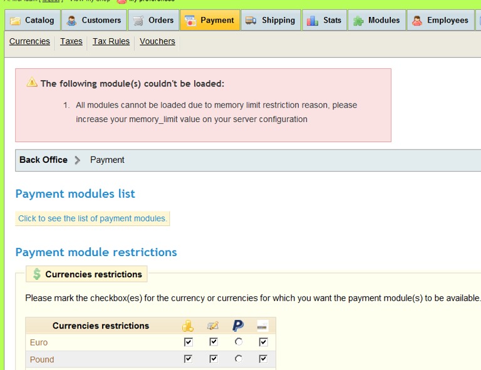Open the Stats tab
The image size is (481, 370).
point(324,20)
